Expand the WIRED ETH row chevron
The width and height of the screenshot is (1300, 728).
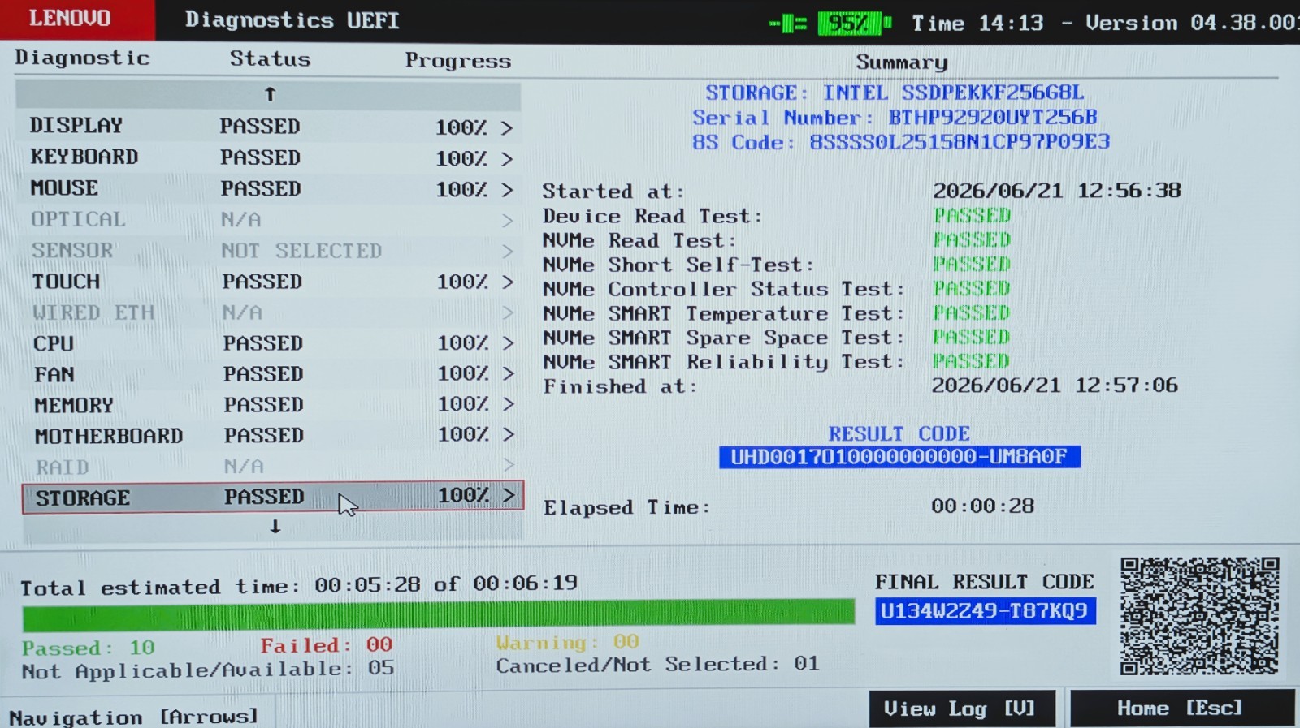coord(508,312)
